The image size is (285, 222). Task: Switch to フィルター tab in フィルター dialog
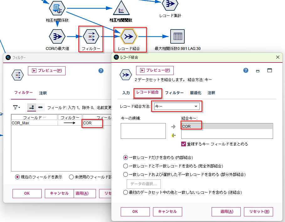tap(24, 93)
